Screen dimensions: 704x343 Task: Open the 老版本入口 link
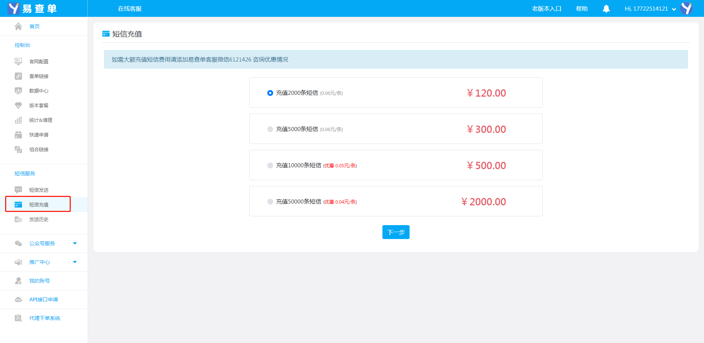pos(546,9)
